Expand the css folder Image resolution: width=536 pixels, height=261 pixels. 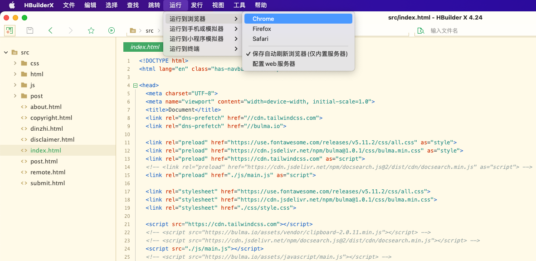point(15,63)
